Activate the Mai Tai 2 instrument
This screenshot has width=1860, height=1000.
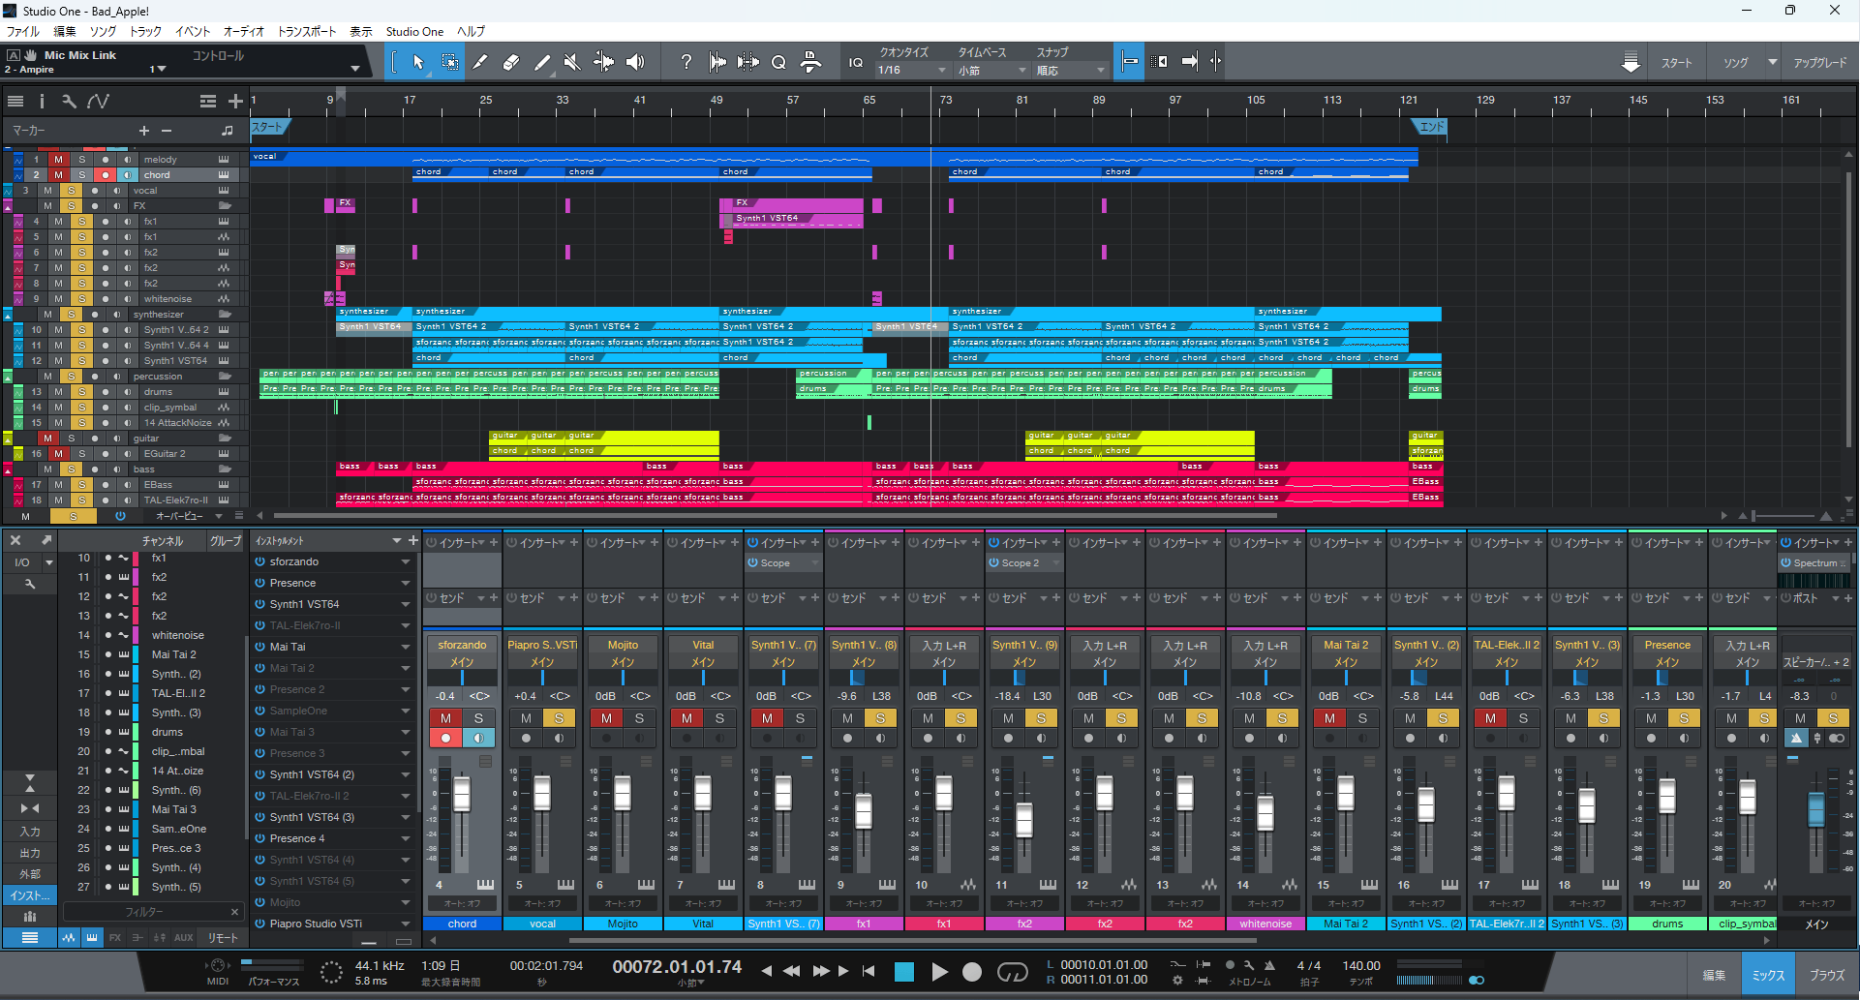click(x=260, y=668)
